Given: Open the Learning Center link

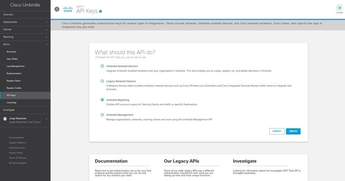Looking at the screenshot, I should [17, 148].
